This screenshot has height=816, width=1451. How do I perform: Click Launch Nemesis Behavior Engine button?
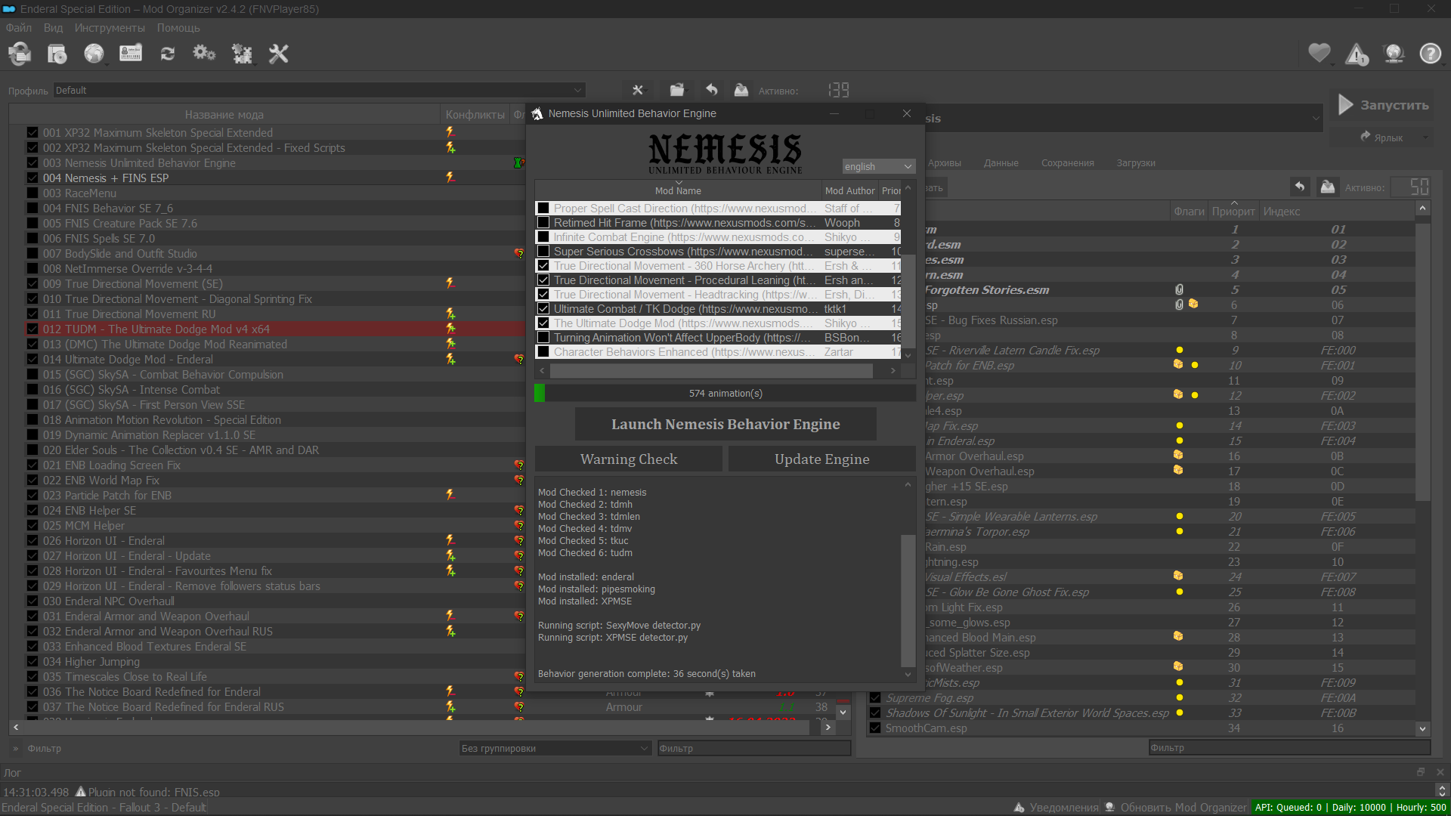pos(725,424)
